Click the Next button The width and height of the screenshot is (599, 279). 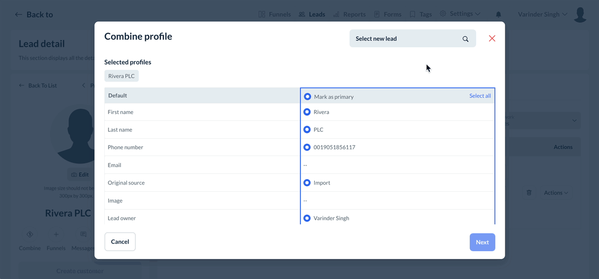coord(482,242)
